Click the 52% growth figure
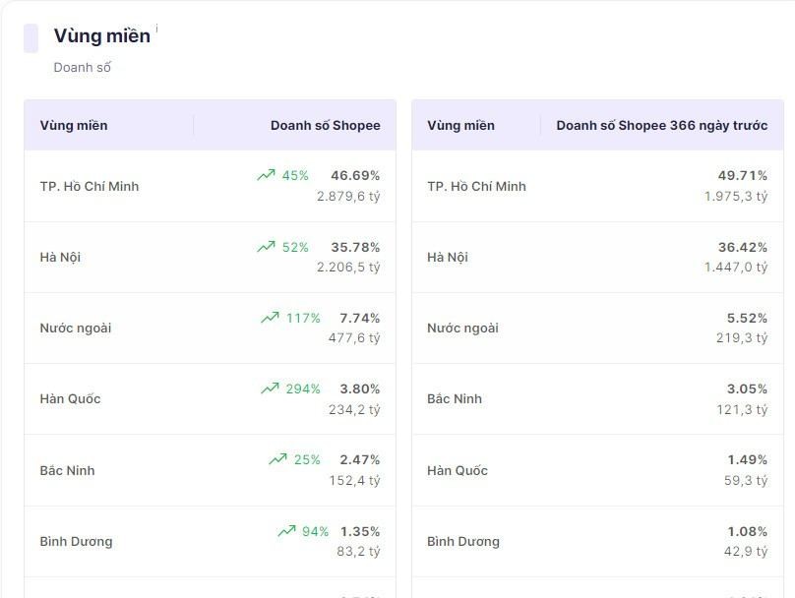The height and width of the screenshot is (598, 795). tap(295, 247)
